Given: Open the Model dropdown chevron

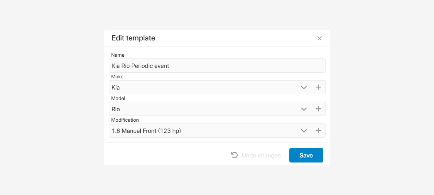Looking at the screenshot, I should coord(304,109).
